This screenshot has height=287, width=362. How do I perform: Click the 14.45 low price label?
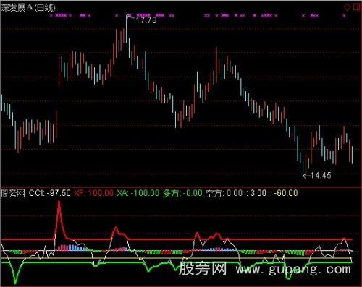[x=321, y=175]
